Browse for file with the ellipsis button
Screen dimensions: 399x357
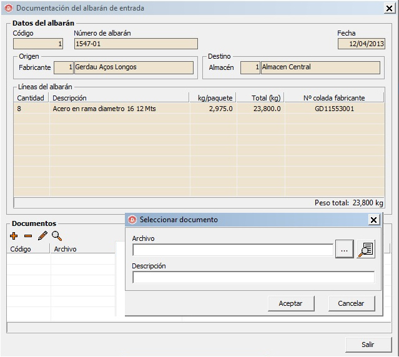(x=344, y=249)
